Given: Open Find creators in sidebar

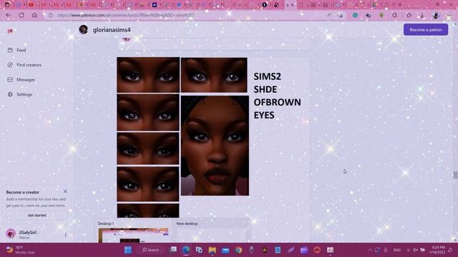Looking at the screenshot, I should click(x=24, y=65).
